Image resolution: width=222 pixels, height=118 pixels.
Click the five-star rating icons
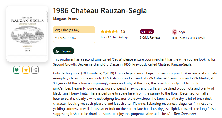109,32
